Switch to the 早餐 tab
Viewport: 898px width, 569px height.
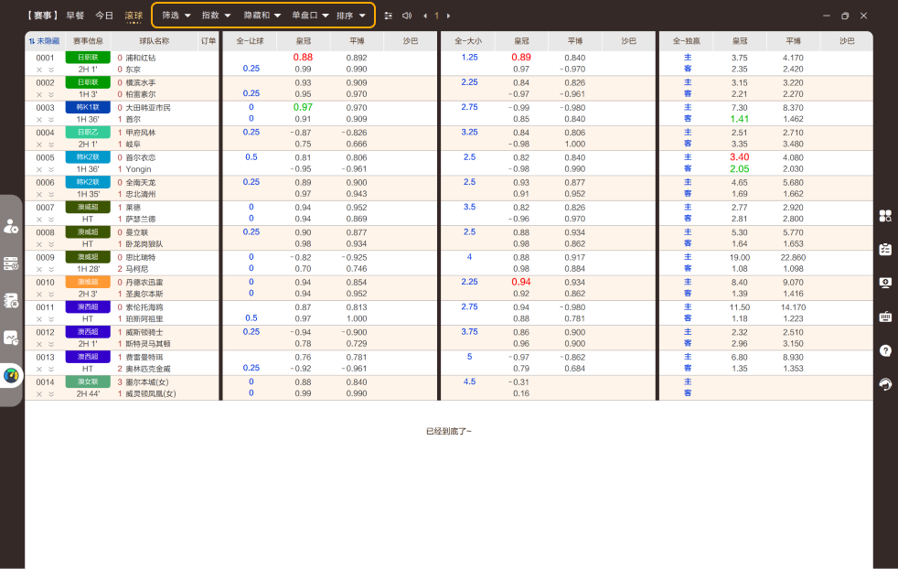click(x=75, y=16)
